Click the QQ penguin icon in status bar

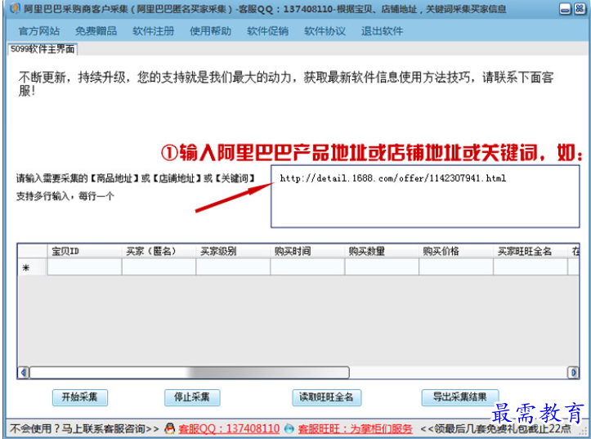coord(170,428)
